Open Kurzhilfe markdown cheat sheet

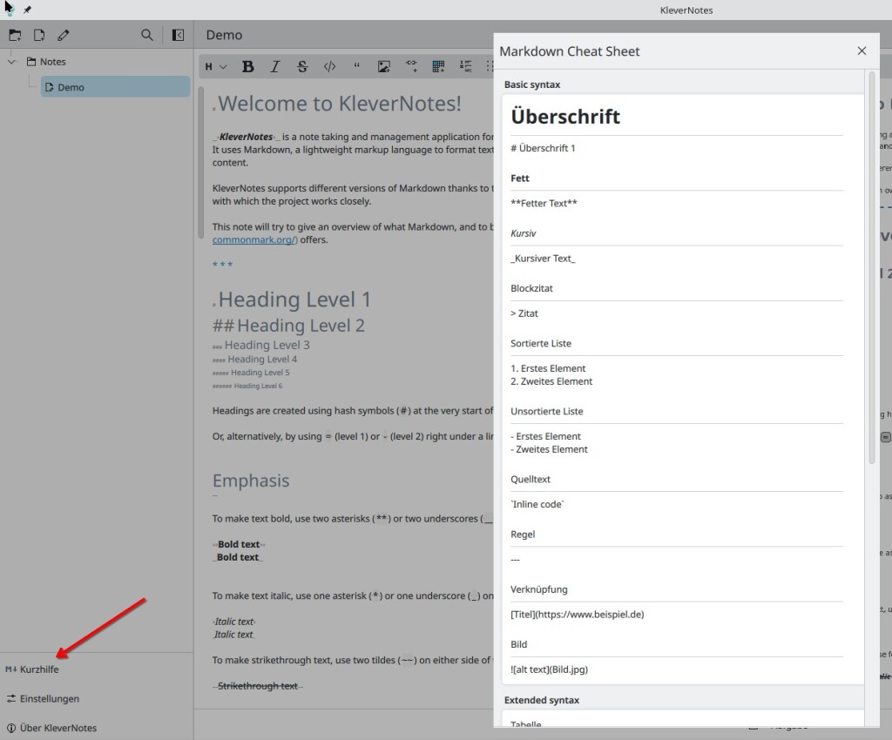tap(39, 669)
